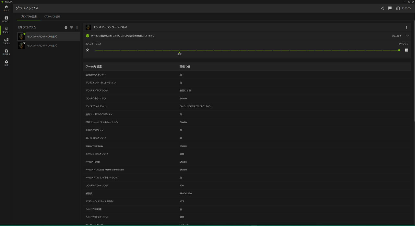Select the プログラム設定 tab

coord(28,16)
